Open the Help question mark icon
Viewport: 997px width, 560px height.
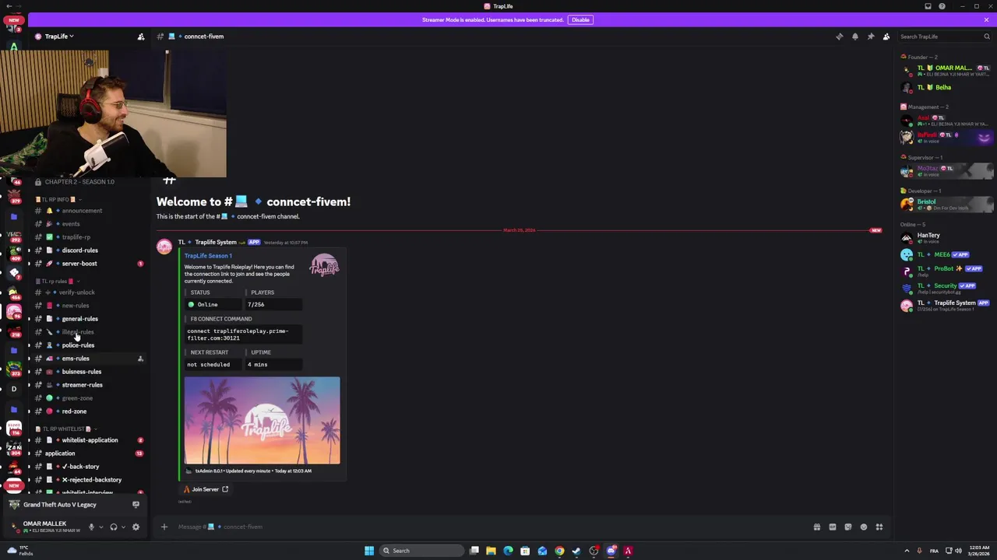click(942, 6)
